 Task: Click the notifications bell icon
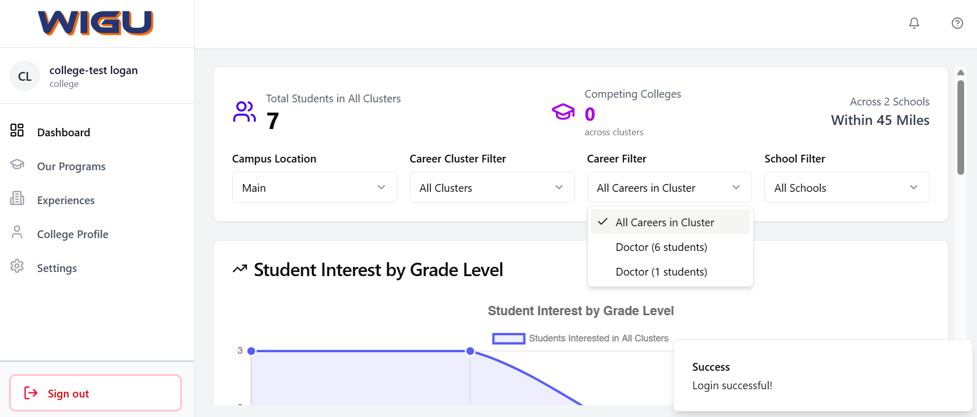point(914,23)
